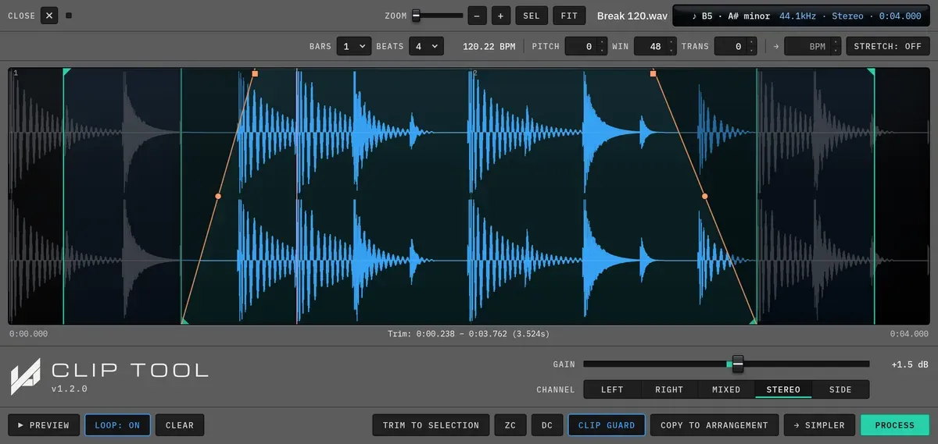Select the Left channel option

pyautogui.click(x=612, y=389)
